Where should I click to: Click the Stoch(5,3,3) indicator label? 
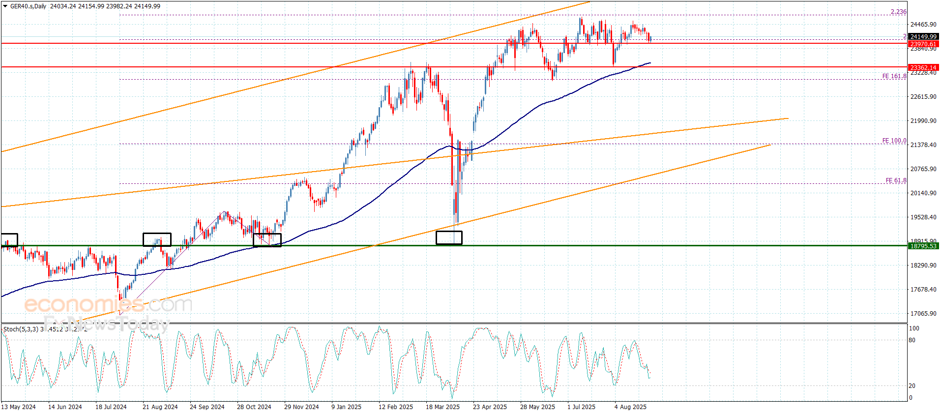pyautogui.click(x=21, y=329)
